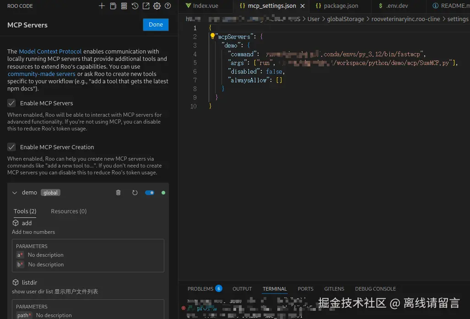Click the path parameter of listdir
This screenshot has width=470, height=319.
[24, 315]
